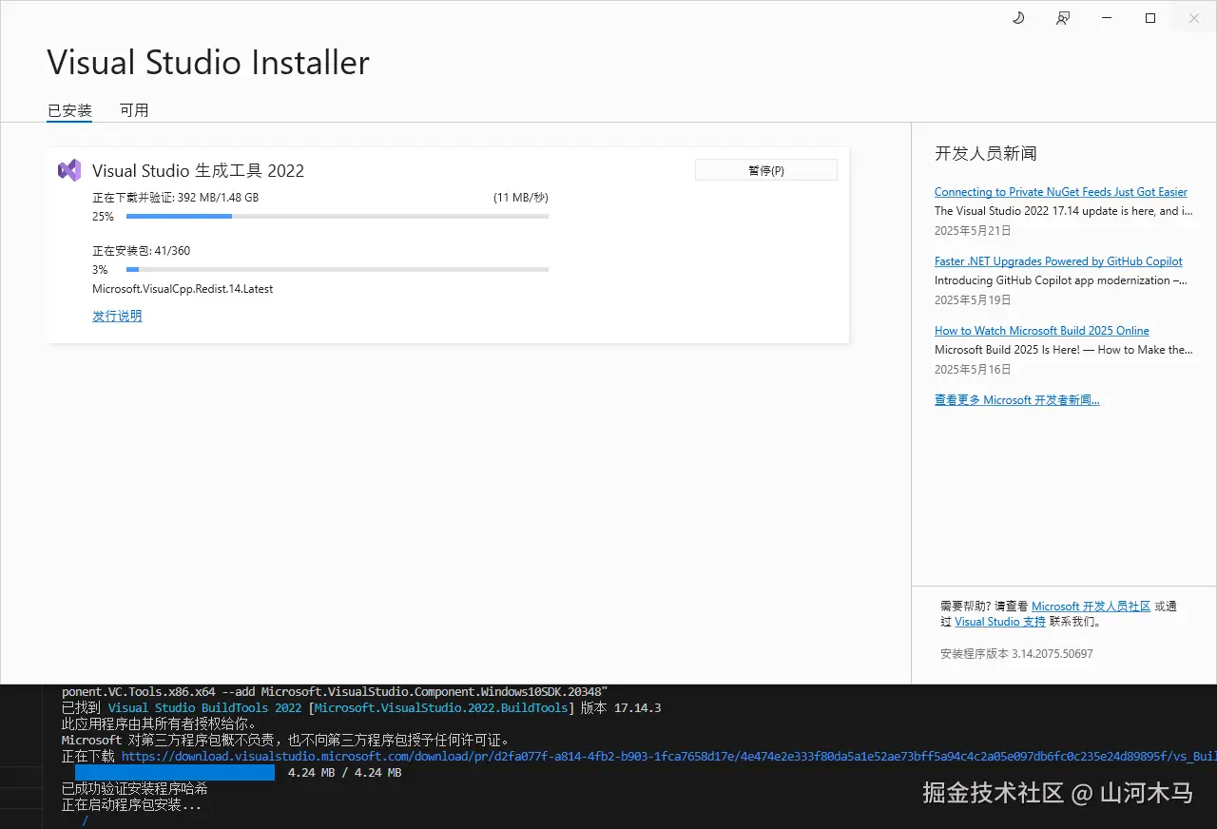The image size is (1217, 829).
Task: Click the download progress bar at 25%
Action: pos(338,217)
